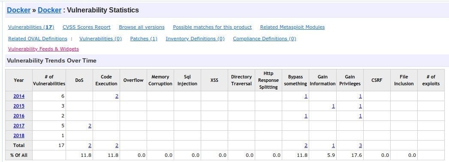Open Vulnerabilities (17) link
449x162 pixels.
tap(31, 27)
